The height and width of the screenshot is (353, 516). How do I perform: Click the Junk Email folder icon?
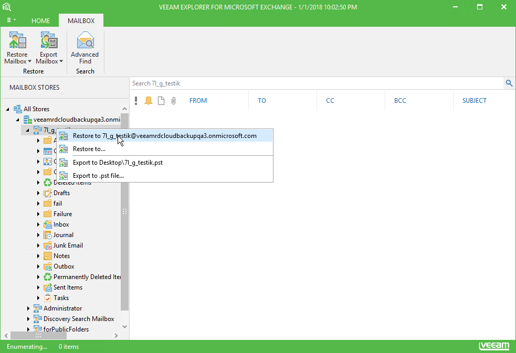(x=48, y=245)
